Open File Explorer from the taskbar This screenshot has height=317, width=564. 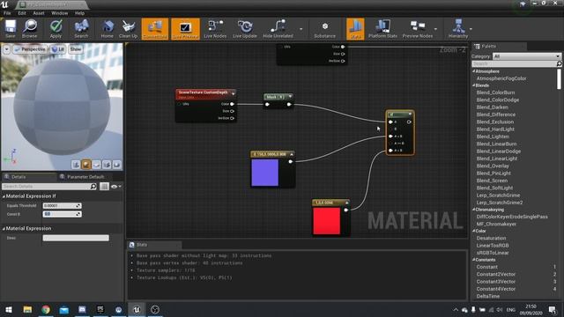(x=27, y=309)
